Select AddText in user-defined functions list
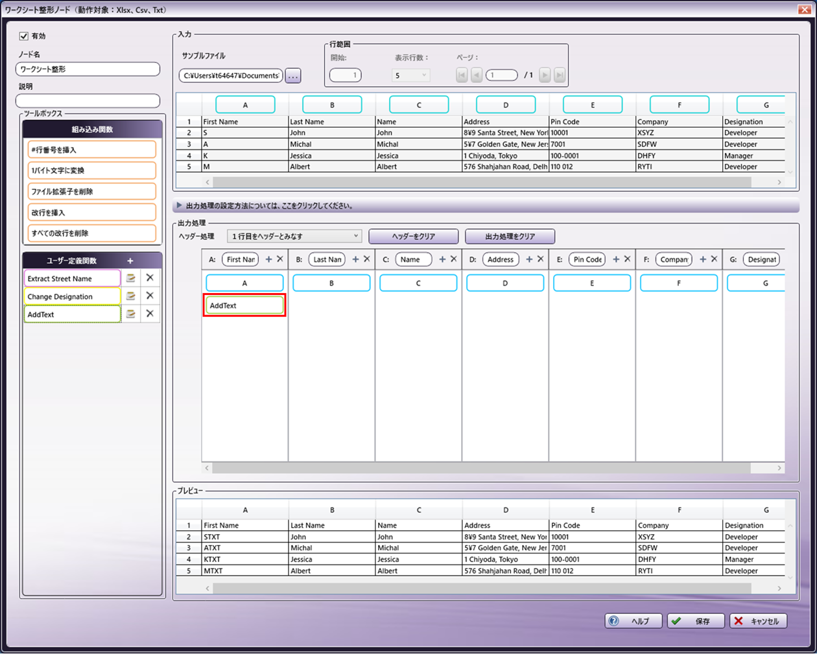Viewport: 817px width, 658px height. click(x=73, y=314)
